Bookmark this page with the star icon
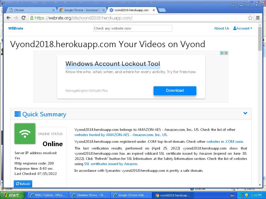266x199 pixels. (x=250, y=18)
